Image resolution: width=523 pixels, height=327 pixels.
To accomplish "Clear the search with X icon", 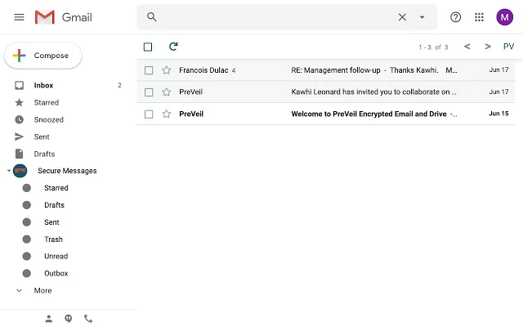I will (402, 17).
